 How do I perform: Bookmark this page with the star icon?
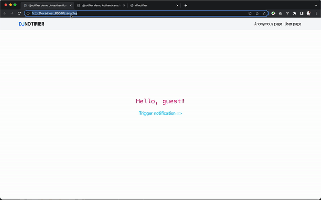point(264,13)
